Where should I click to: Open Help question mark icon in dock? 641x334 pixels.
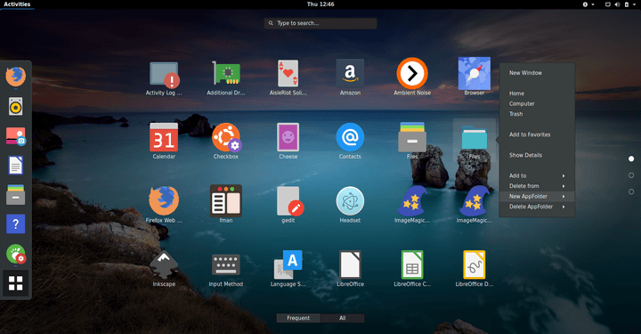tap(15, 224)
